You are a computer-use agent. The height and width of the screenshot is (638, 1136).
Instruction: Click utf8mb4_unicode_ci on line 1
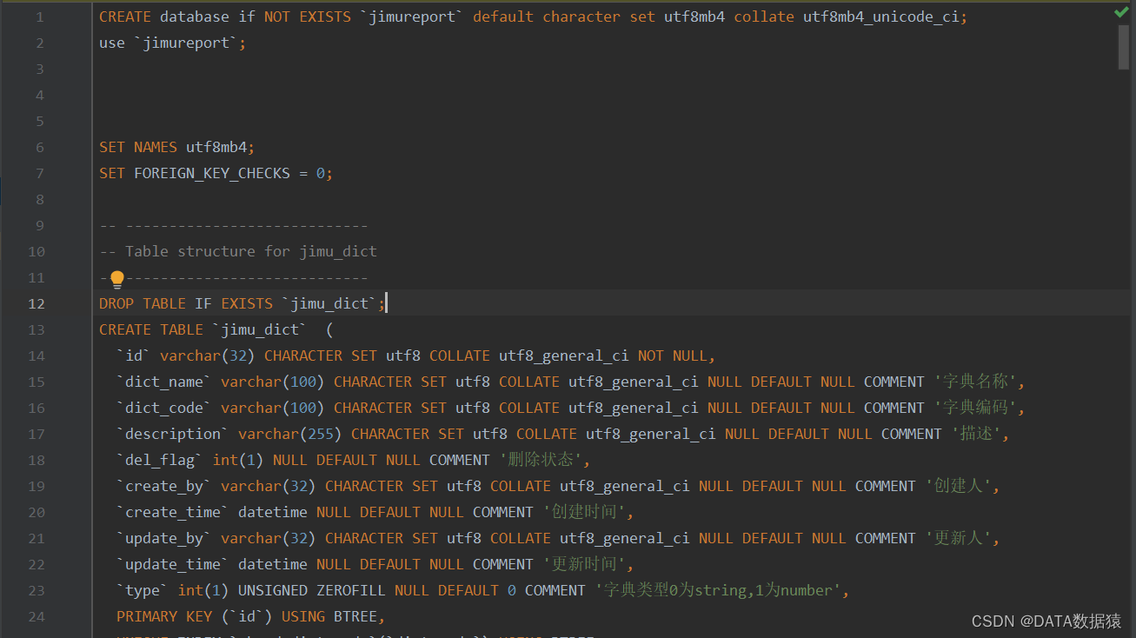tap(881, 17)
